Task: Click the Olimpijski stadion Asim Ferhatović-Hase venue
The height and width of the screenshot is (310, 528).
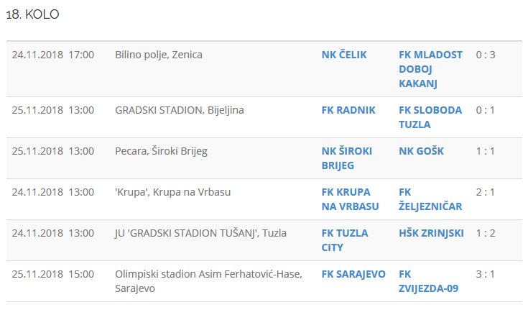Action: tap(208, 274)
